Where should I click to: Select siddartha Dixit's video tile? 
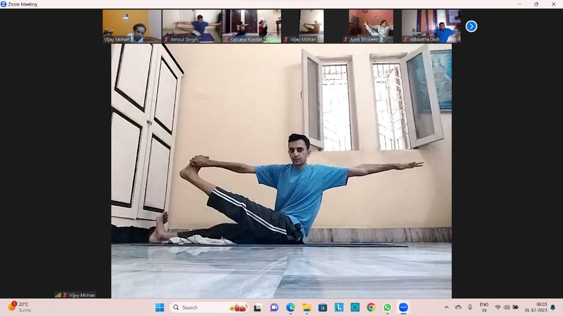[431, 26]
